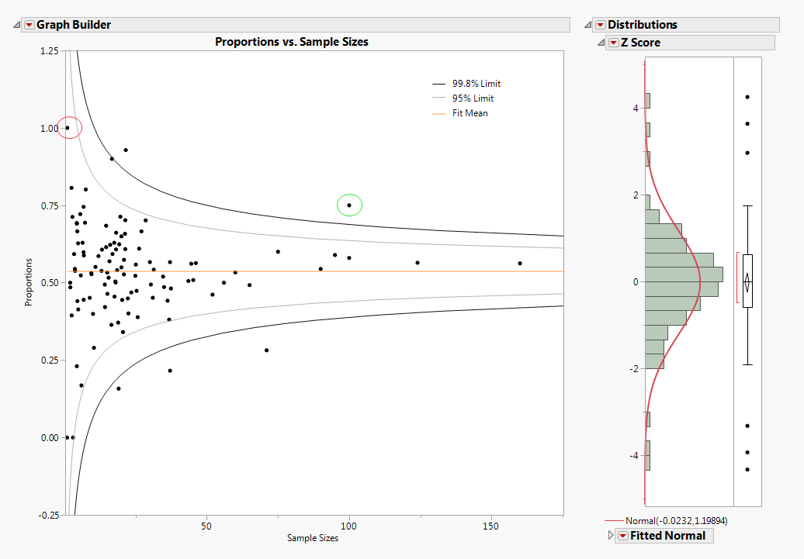Click the green-circled point near sample size 100
Viewport: 804px width, 559px height.
[x=348, y=205]
